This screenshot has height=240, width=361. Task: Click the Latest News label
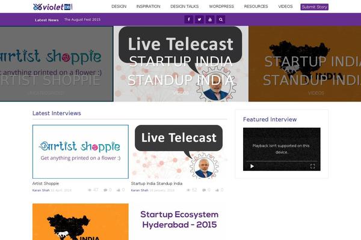tap(47, 20)
